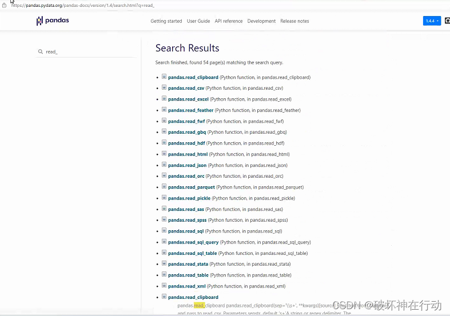The image size is (450, 316).
Task: Click document icon beside pandas.read_xml
Action: tap(164, 285)
